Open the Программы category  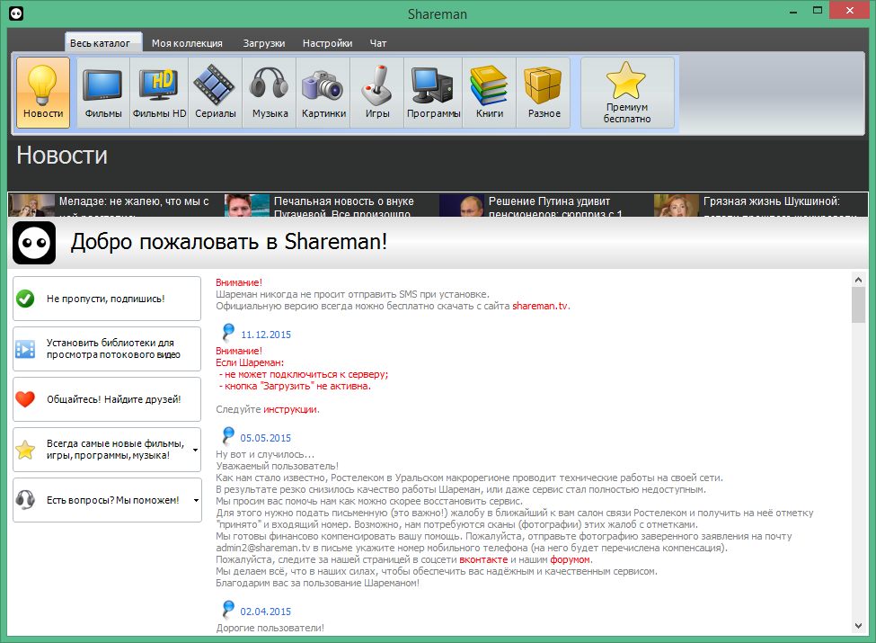[434, 93]
